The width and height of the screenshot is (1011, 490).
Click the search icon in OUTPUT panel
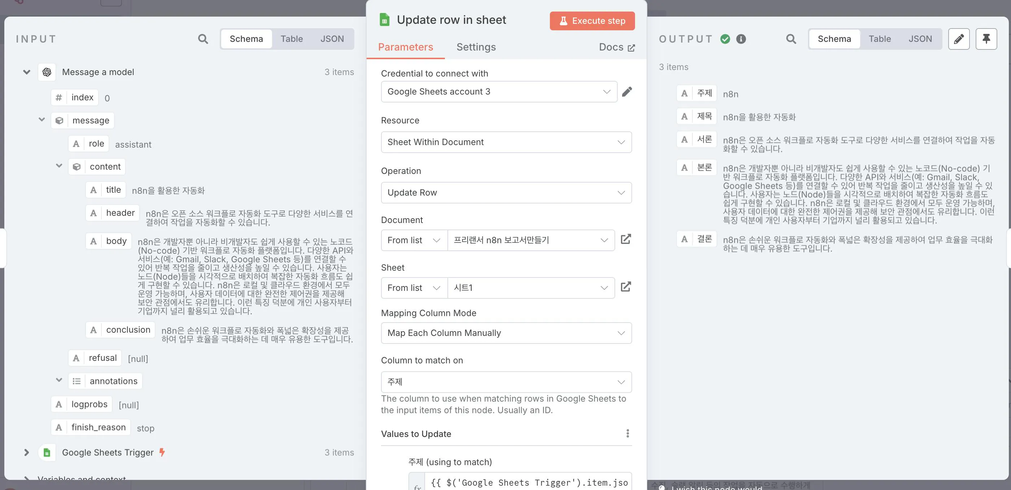[x=791, y=39]
